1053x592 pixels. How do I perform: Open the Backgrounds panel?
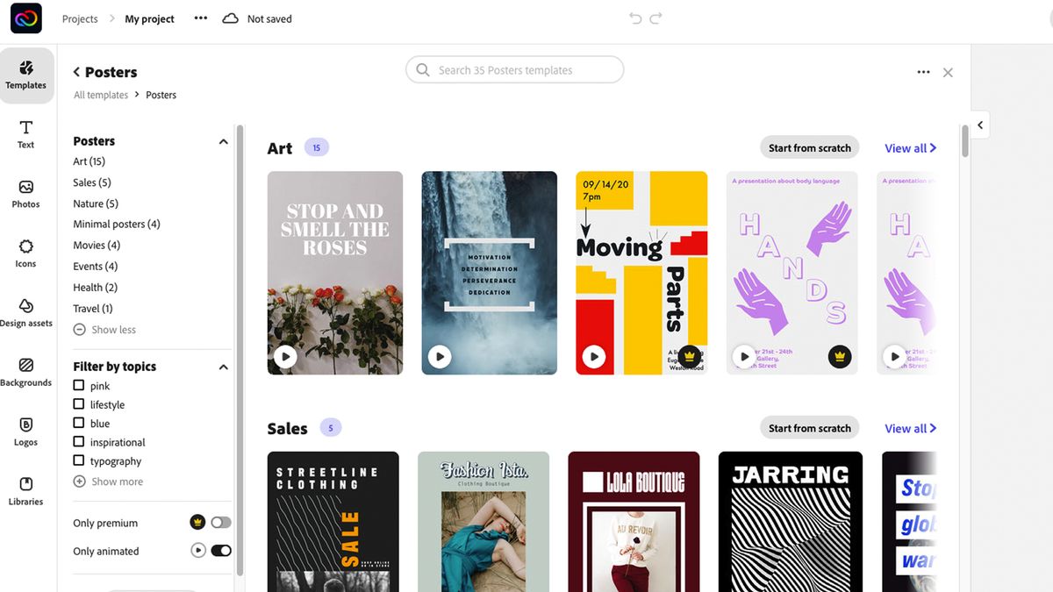pyautogui.click(x=25, y=373)
